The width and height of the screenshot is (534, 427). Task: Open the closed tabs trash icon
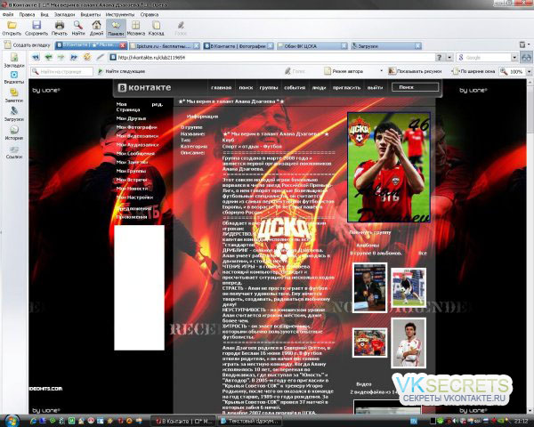[x=522, y=44]
